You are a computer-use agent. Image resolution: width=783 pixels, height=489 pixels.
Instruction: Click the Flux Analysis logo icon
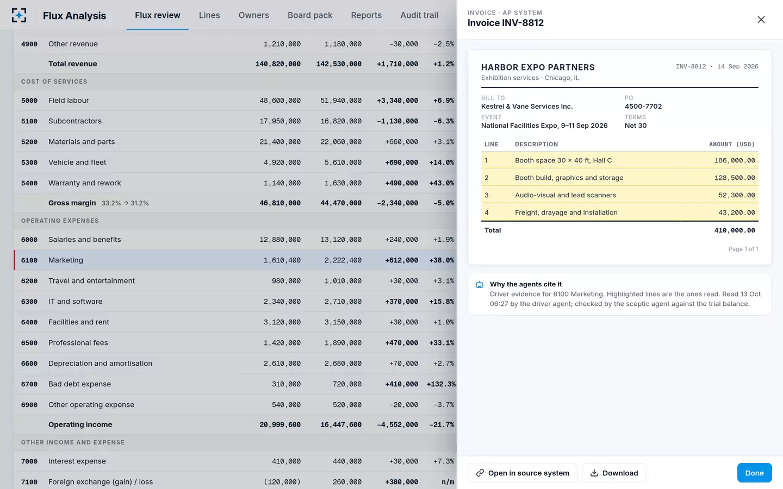point(19,15)
